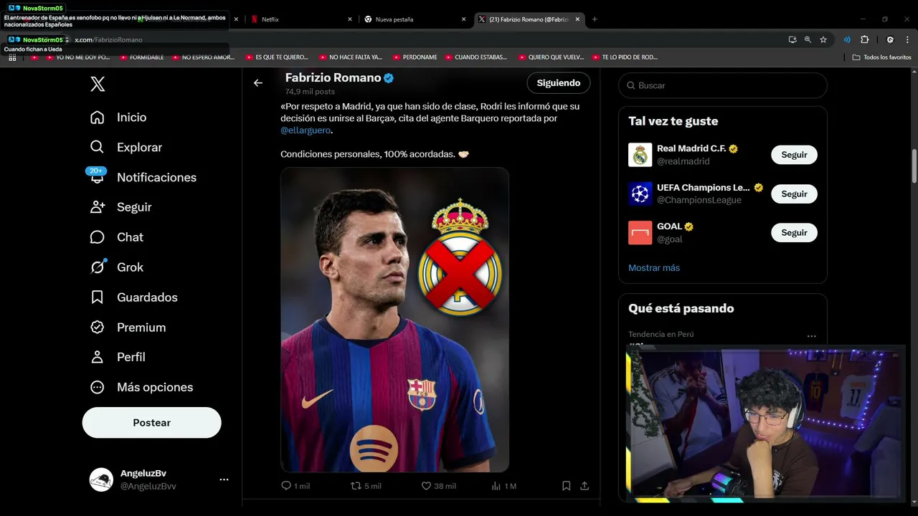Open the zoom magnifier in the address bar

click(x=808, y=40)
